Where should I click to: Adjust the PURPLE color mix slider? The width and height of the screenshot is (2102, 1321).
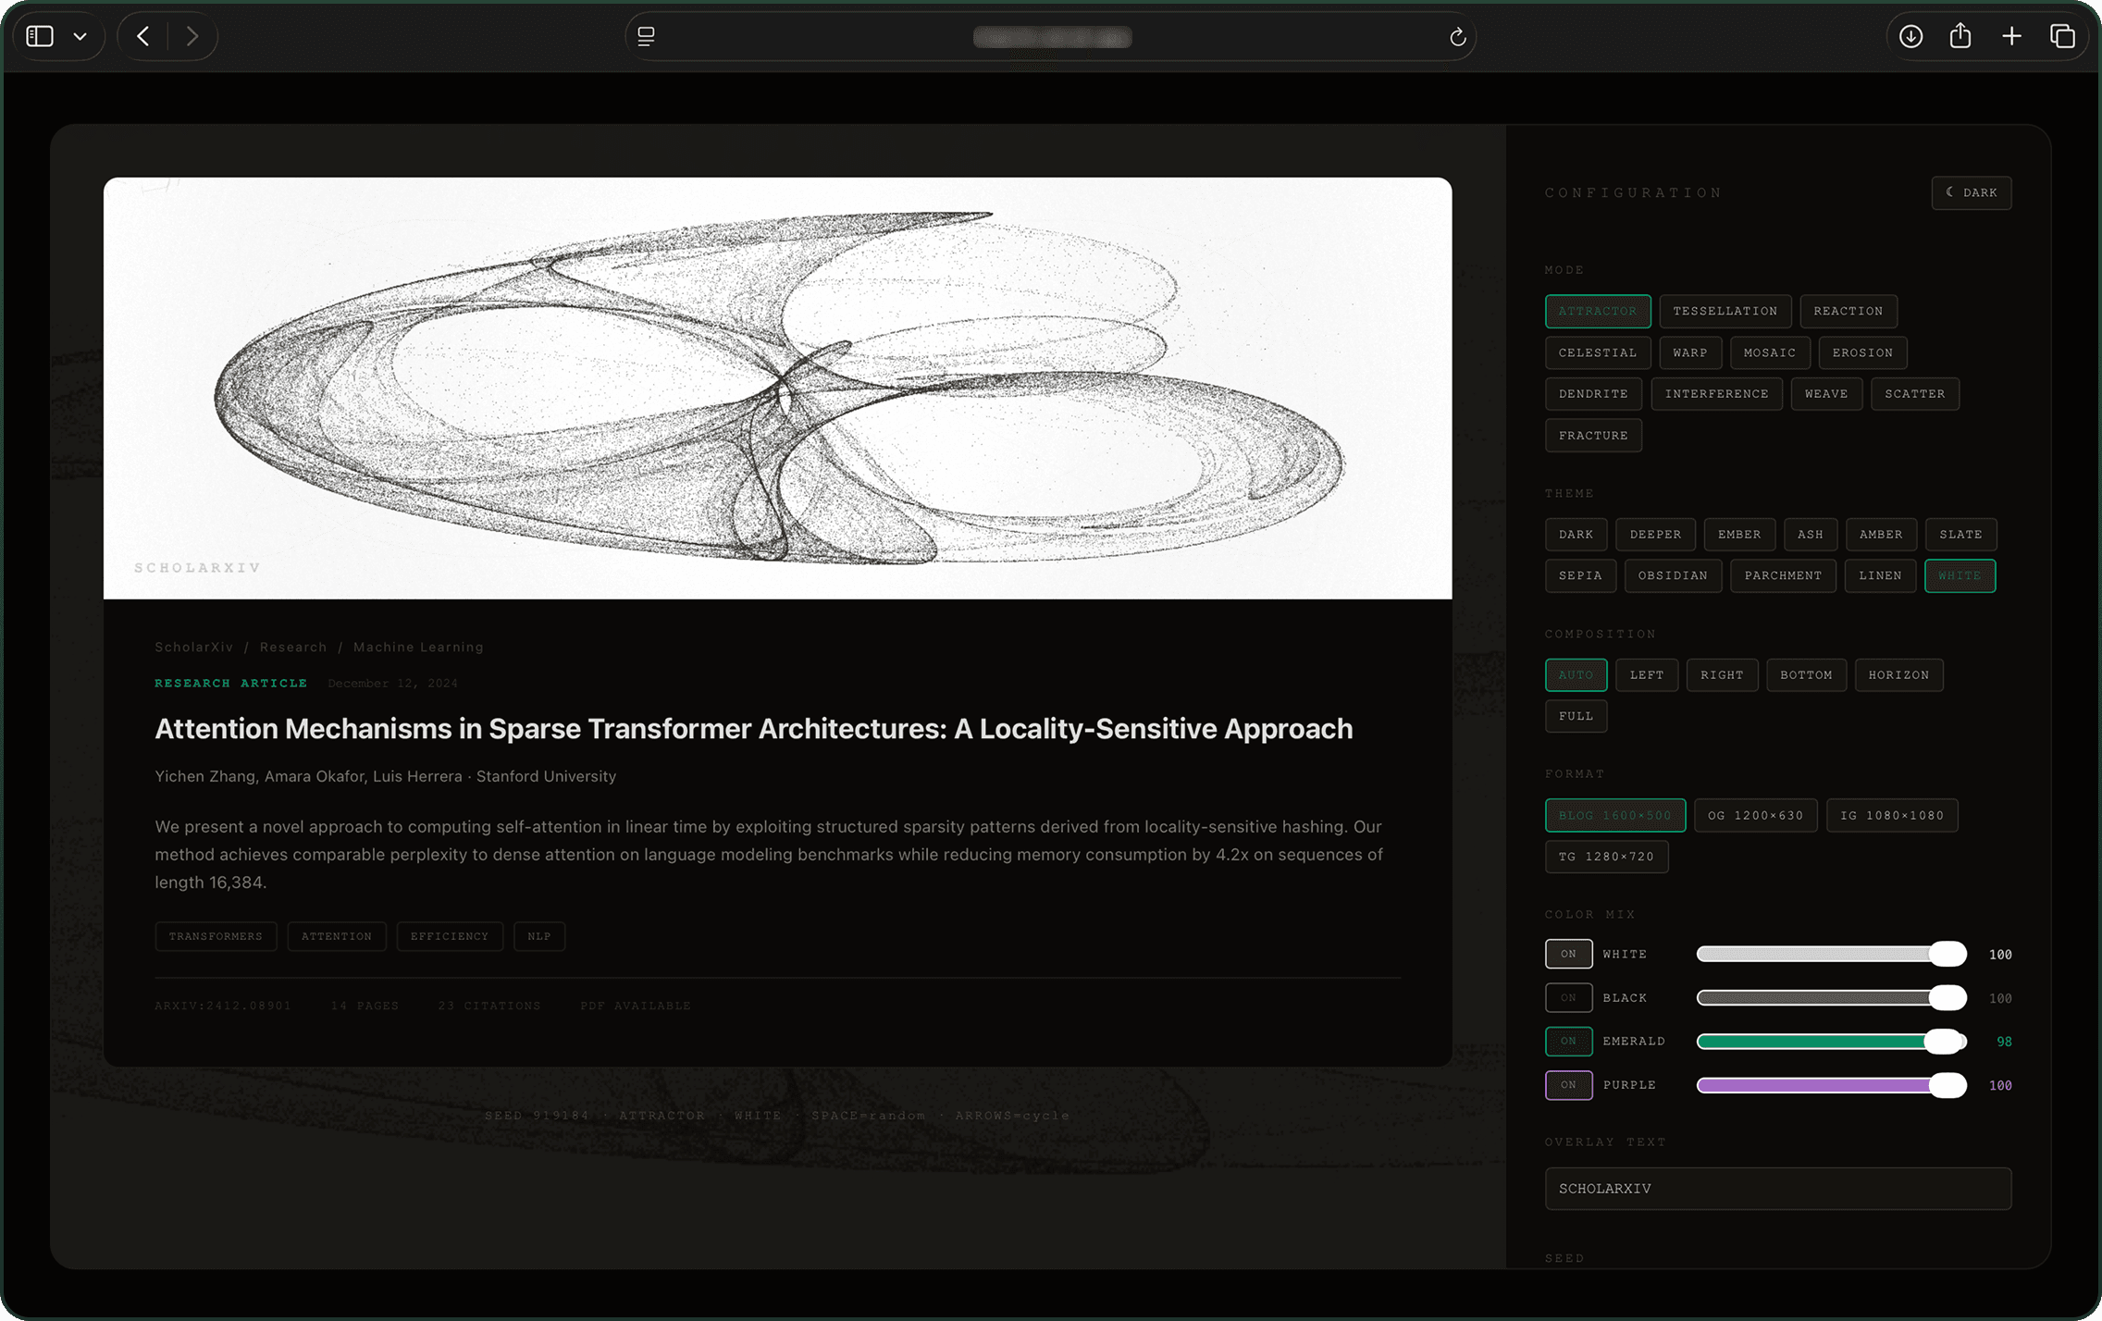1831,1085
